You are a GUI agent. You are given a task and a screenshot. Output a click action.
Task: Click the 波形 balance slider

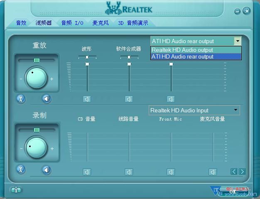(87, 57)
